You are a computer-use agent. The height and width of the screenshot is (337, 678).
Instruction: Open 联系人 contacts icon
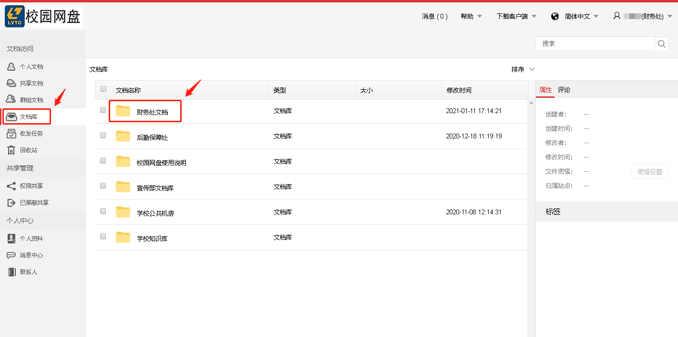[x=11, y=272]
